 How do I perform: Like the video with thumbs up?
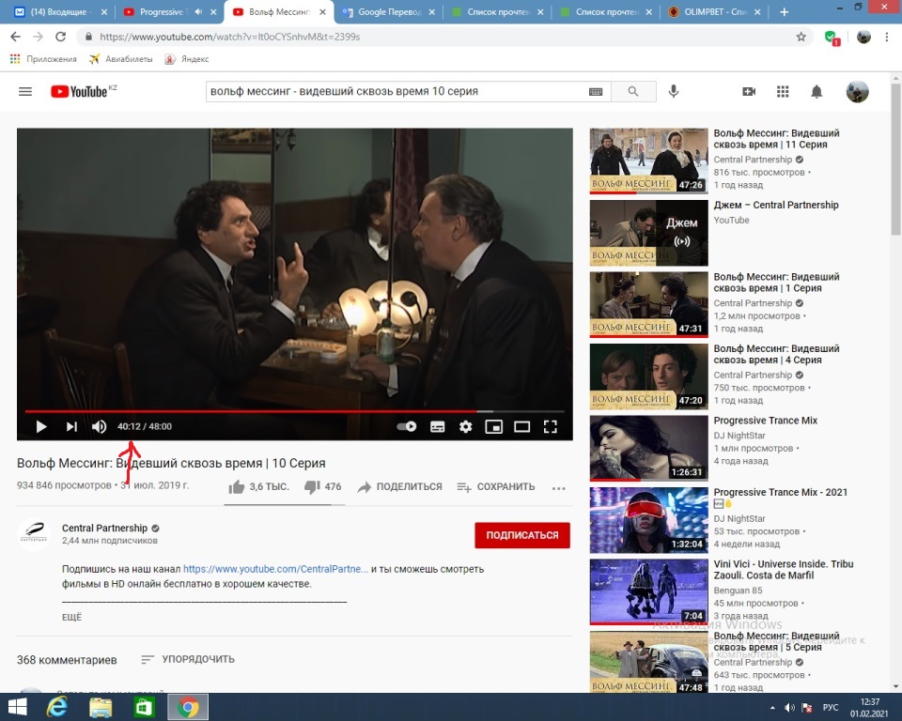click(237, 487)
